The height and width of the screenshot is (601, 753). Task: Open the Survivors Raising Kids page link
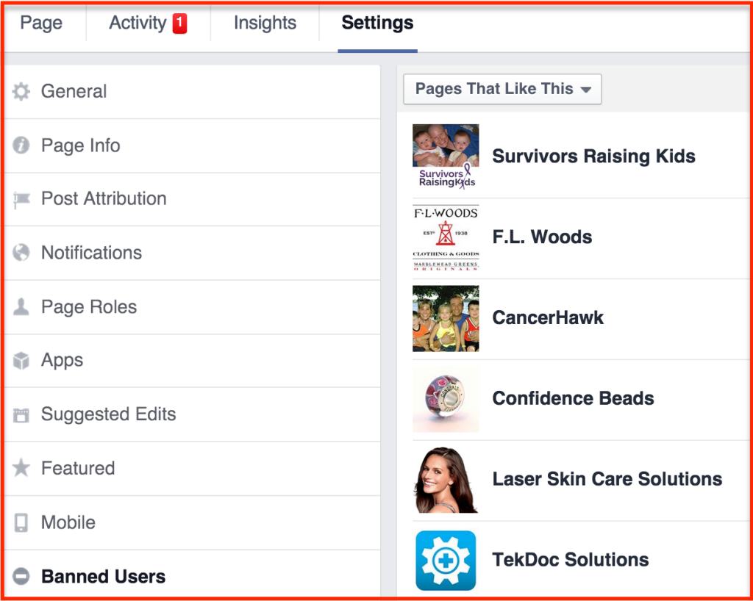coord(593,156)
